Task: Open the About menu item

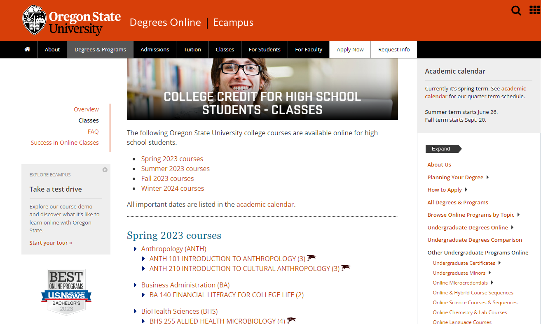Action: click(52, 49)
